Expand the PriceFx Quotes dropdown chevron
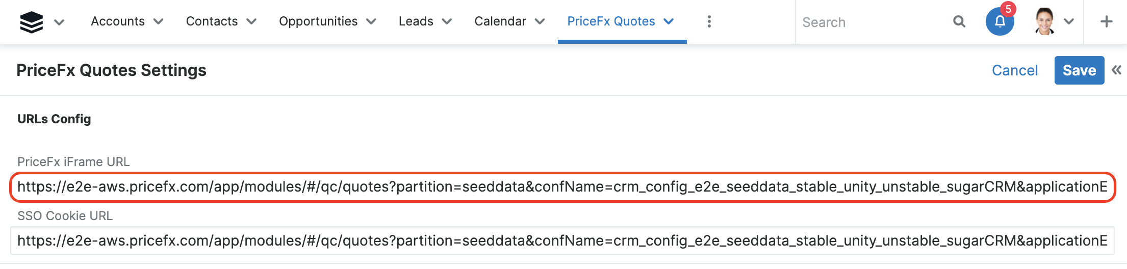This screenshot has width=1127, height=269. pos(669,21)
